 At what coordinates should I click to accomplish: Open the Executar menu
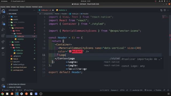(x=28, y=7)
